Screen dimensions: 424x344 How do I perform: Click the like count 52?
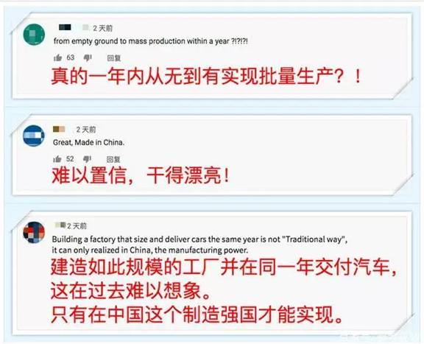tap(70, 158)
